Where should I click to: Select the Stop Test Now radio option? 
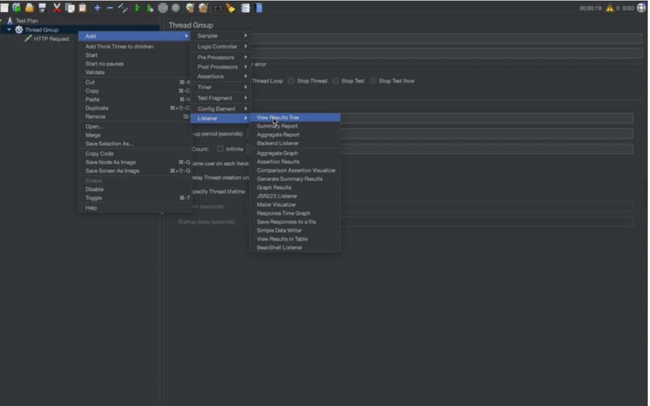pyautogui.click(x=373, y=81)
